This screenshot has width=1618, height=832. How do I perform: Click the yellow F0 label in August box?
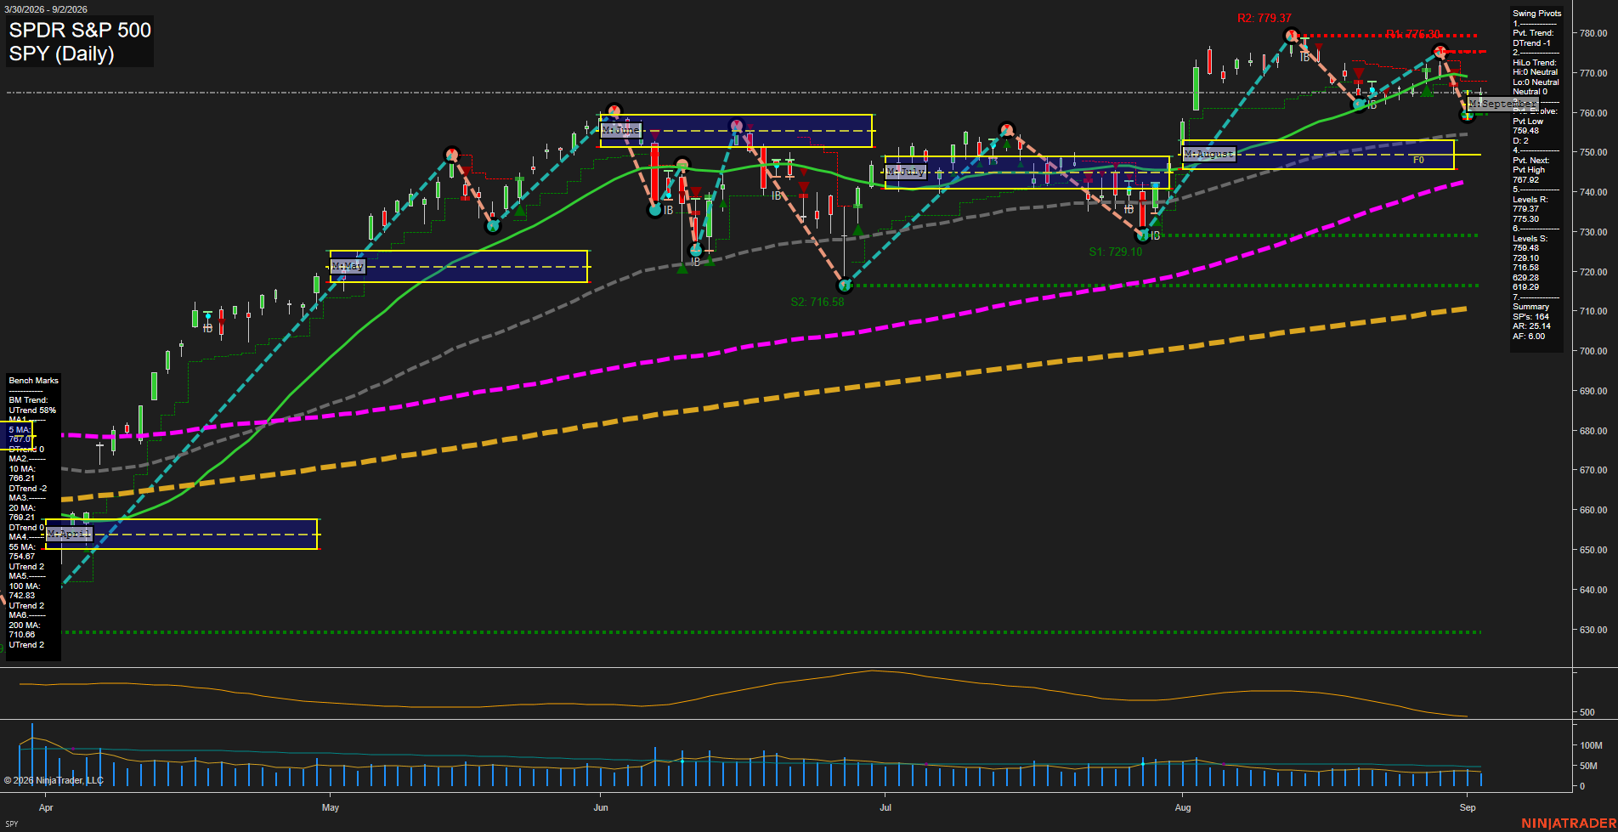click(1418, 160)
